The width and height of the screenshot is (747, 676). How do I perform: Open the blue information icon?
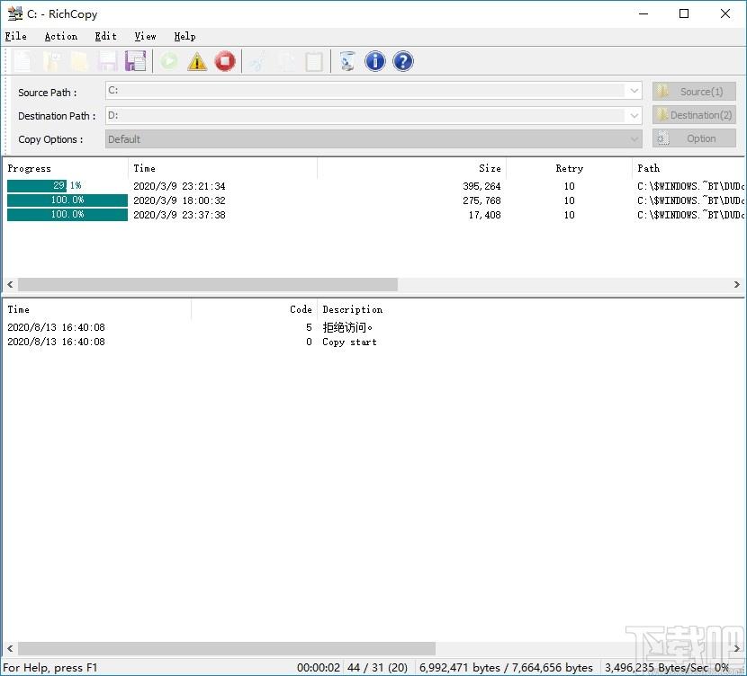coord(375,61)
